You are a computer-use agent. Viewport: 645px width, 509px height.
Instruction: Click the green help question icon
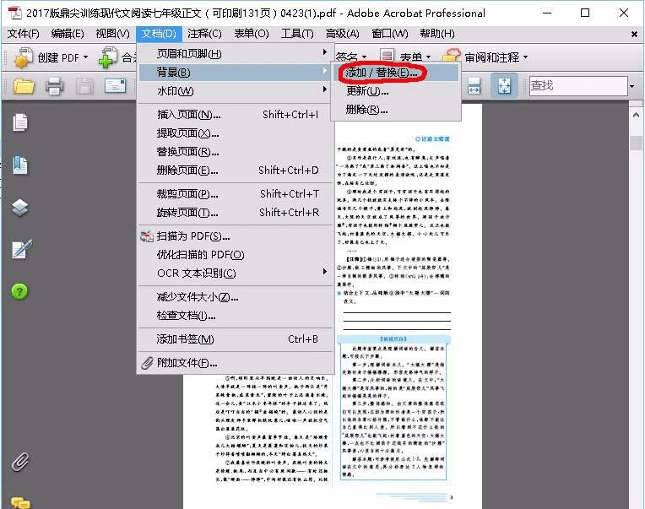coord(19,291)
